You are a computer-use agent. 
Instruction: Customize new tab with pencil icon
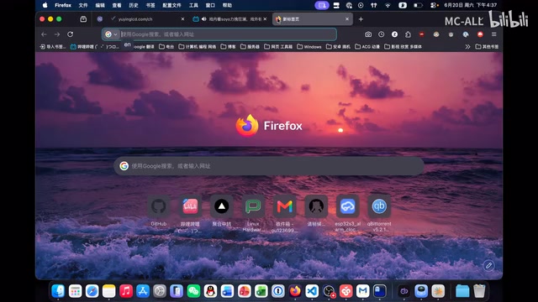(488, 265)
